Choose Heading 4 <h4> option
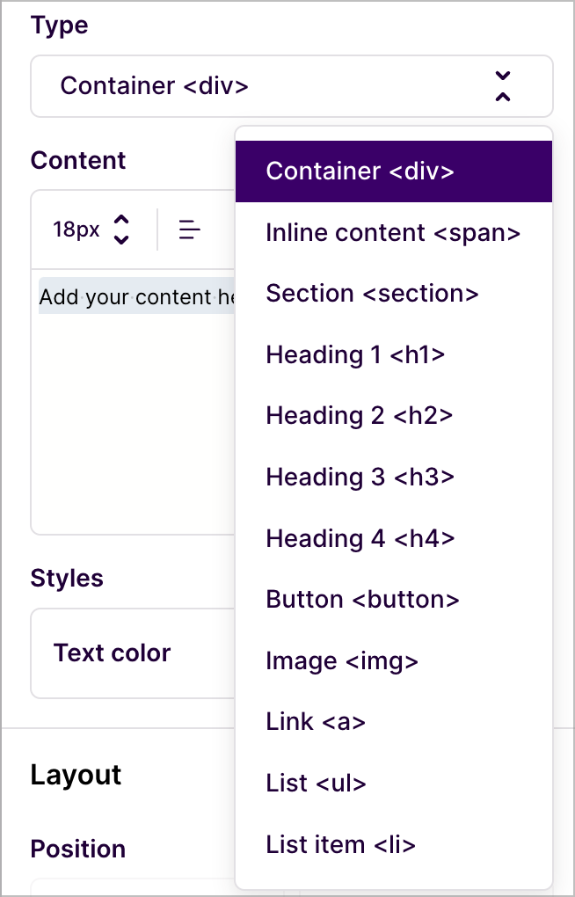This screenshot has height=897, width=575. pyautogui.click(x=394, y=538)
